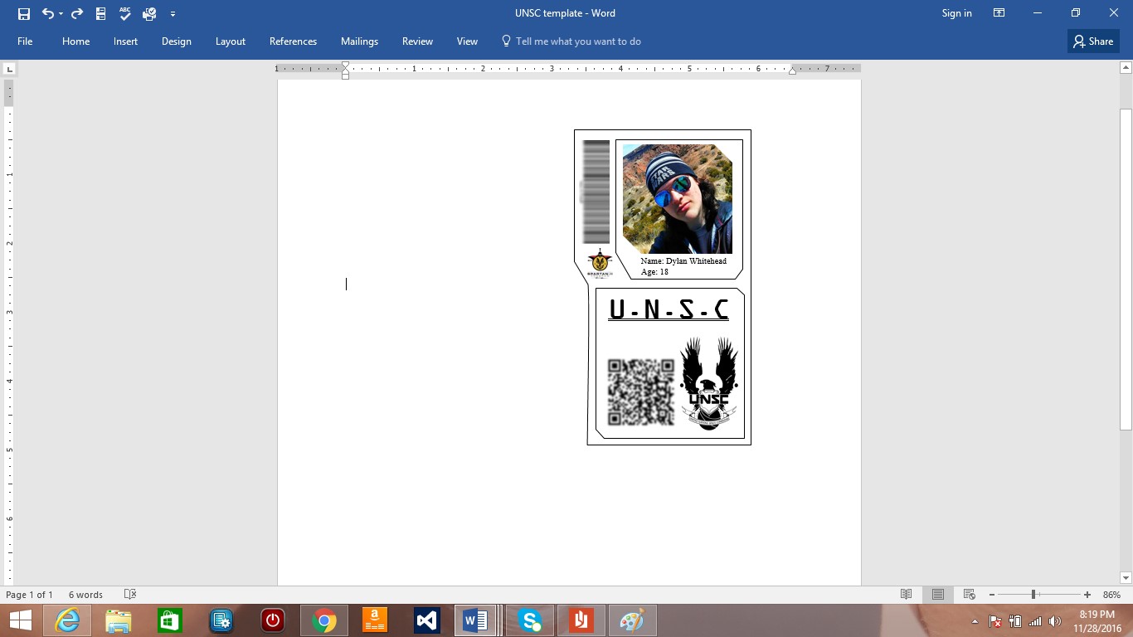
Task: Click the tab stop selector at ruler corner
Action: coord(9,69)
